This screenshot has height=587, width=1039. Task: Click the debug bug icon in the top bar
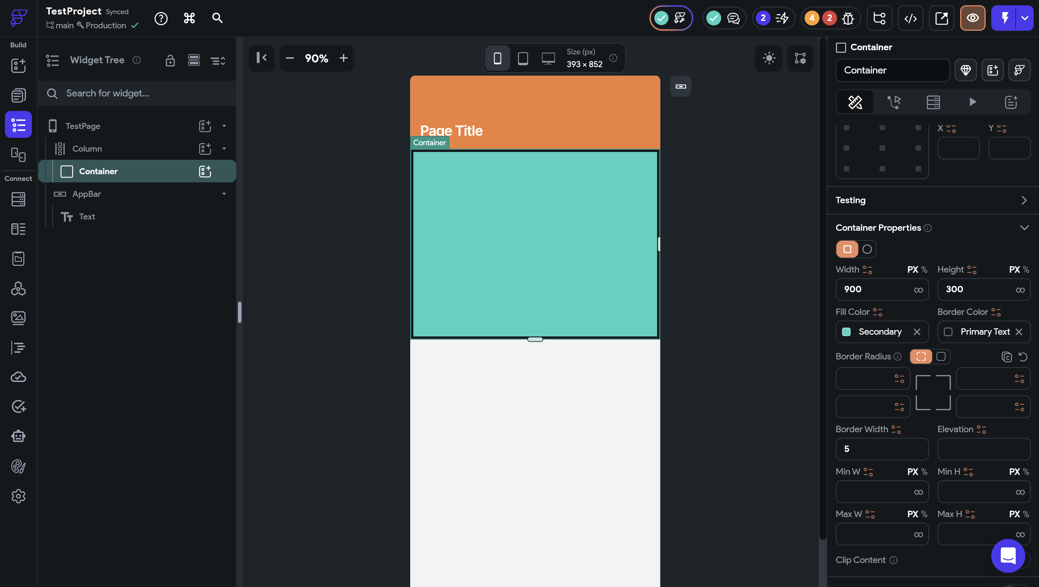[x=848, y=18]
